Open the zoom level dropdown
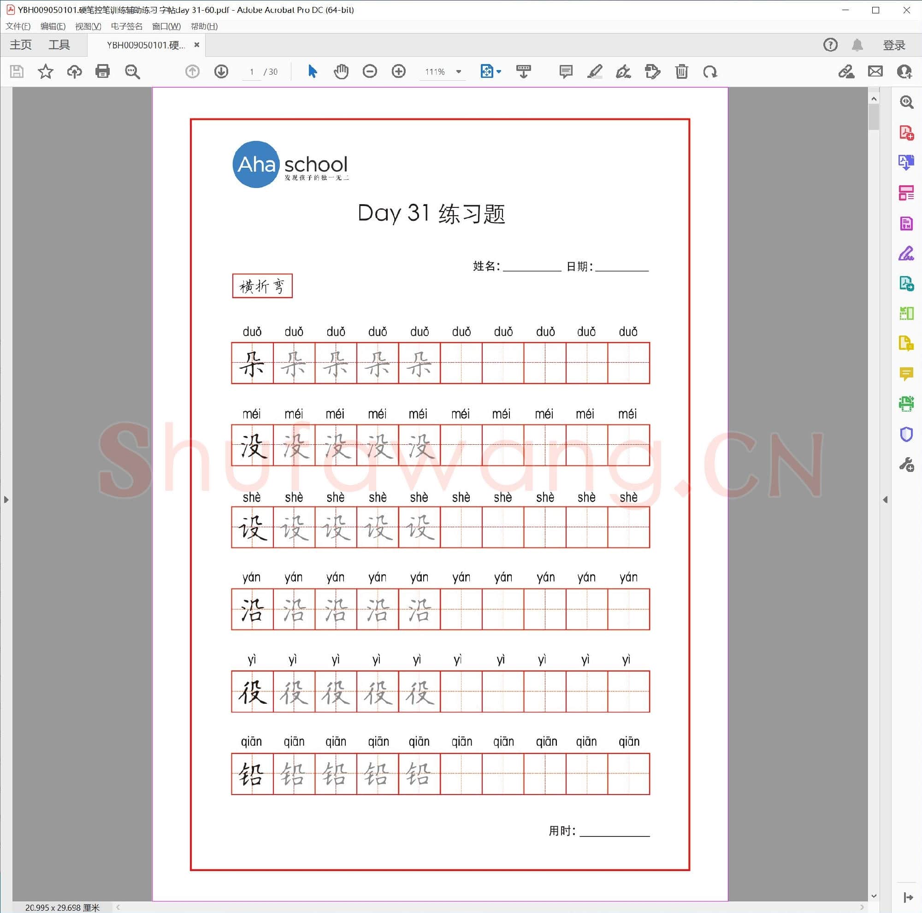This screenshot has height=913, width=922. point(459,71)
